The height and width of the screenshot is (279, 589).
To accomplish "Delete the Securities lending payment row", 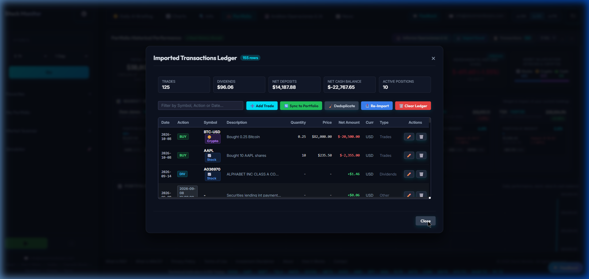I will pos(421,195).
